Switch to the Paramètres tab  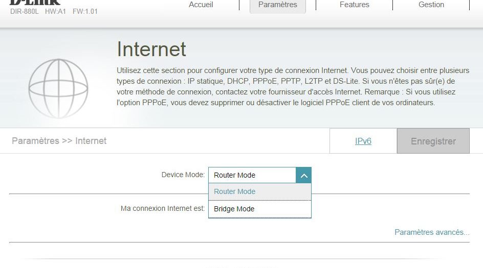point(277,5)
